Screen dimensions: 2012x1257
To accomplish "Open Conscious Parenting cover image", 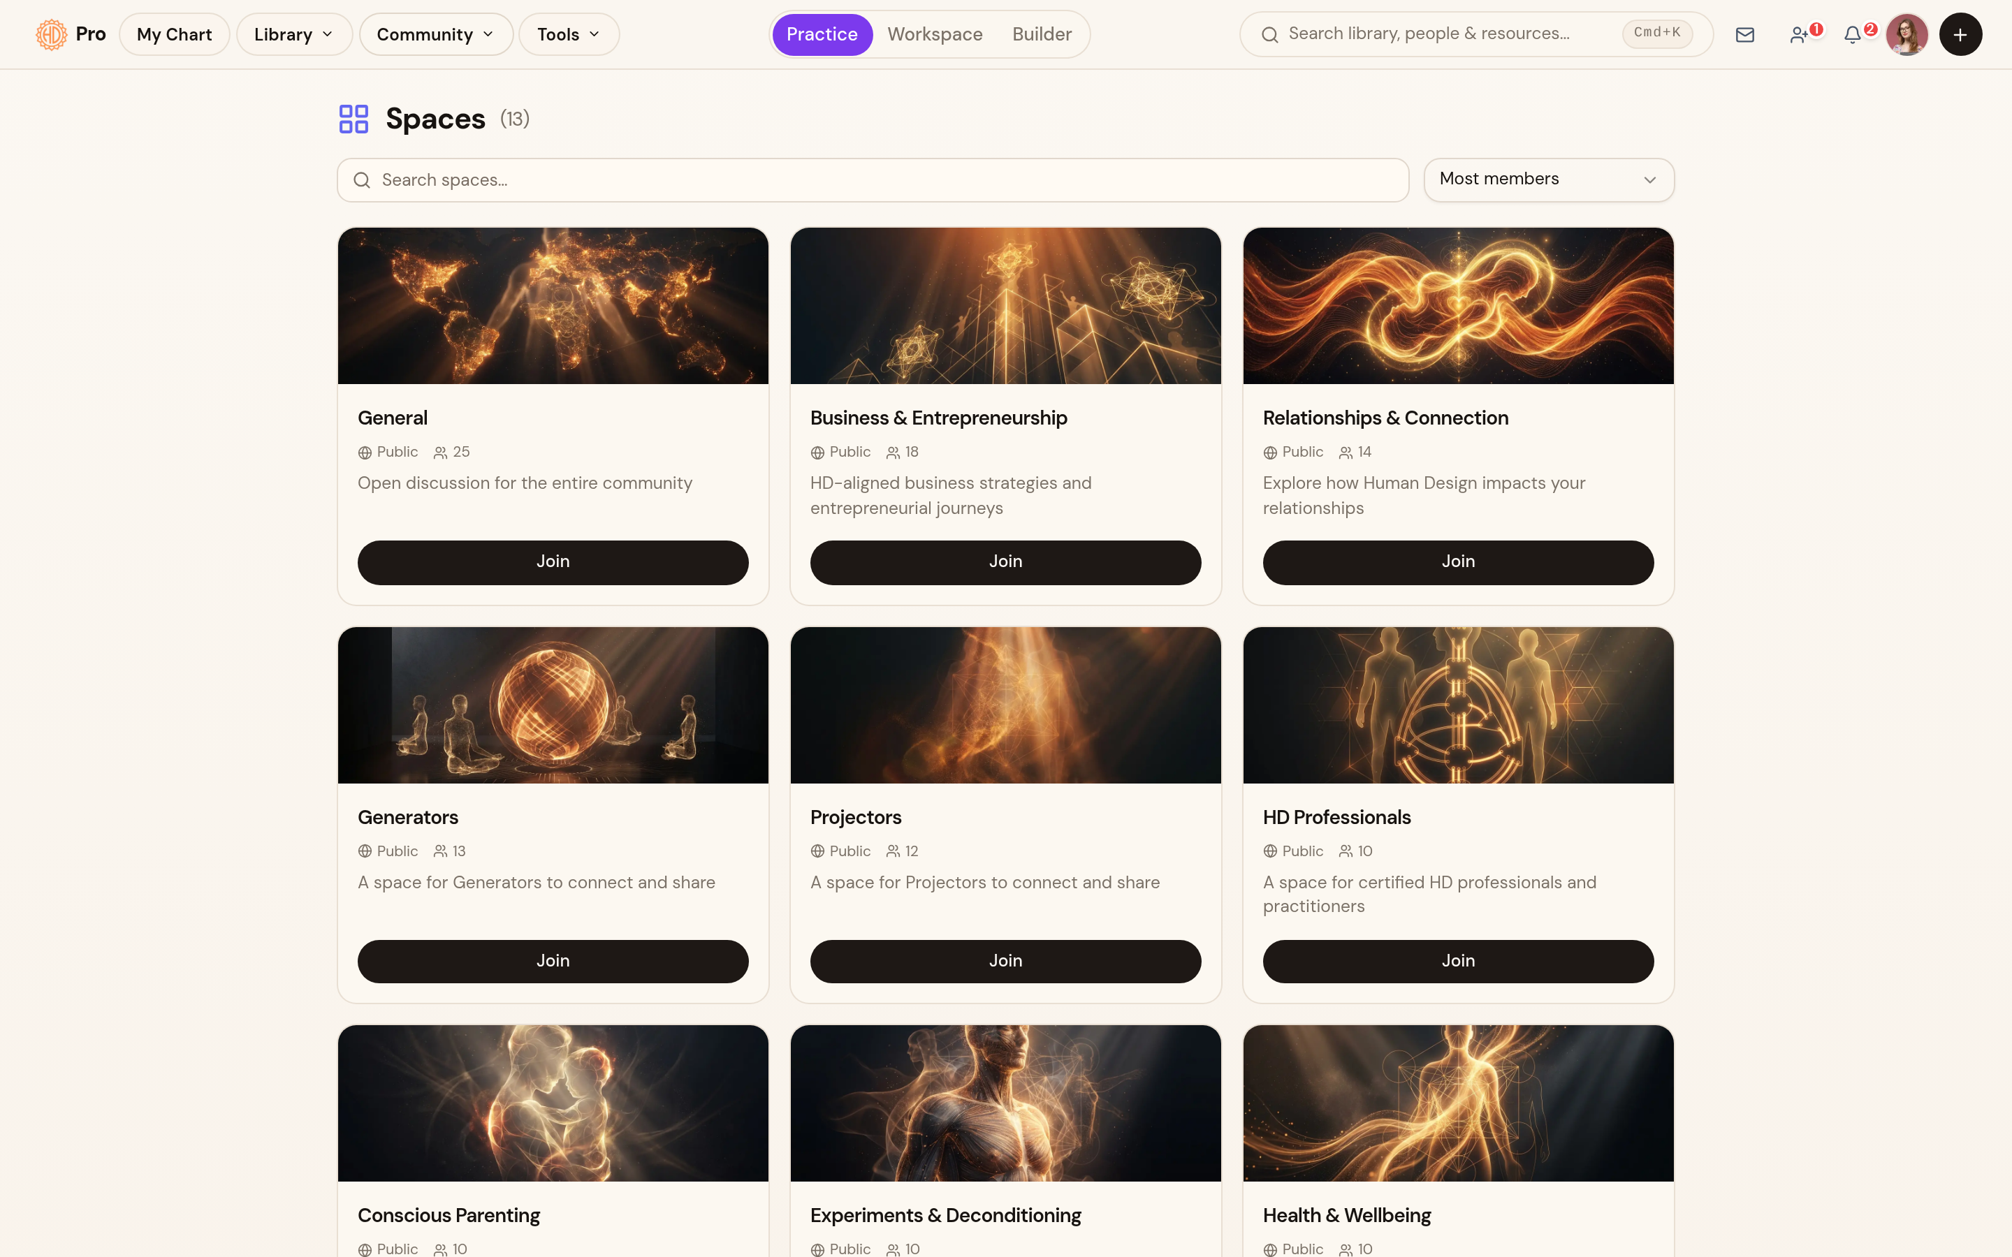I will click(553, 1103).
